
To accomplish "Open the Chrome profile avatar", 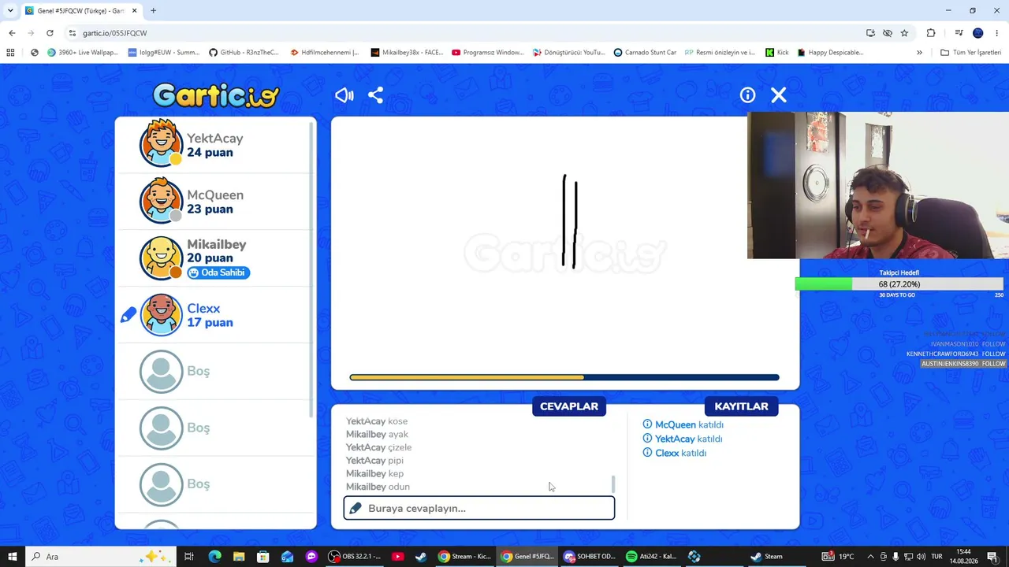I will (978, 33).
